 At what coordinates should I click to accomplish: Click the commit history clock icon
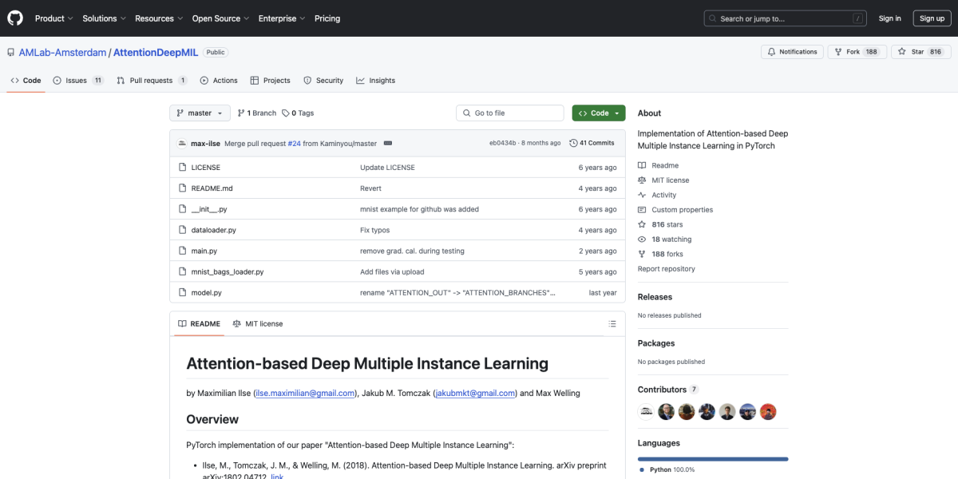(x=573, y=143)
